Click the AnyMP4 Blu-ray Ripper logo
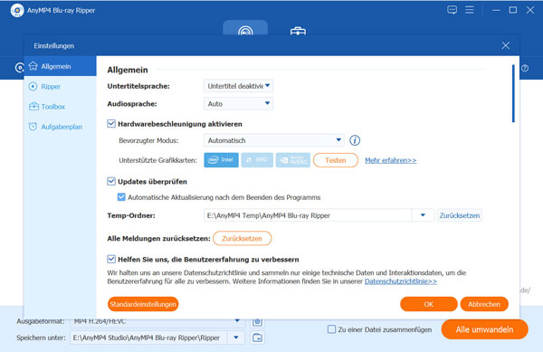The image size is (543, 352). 17,10
